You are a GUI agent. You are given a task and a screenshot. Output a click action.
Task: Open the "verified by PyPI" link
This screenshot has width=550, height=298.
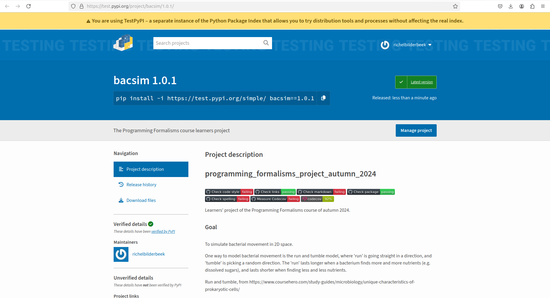click(163, 231)
